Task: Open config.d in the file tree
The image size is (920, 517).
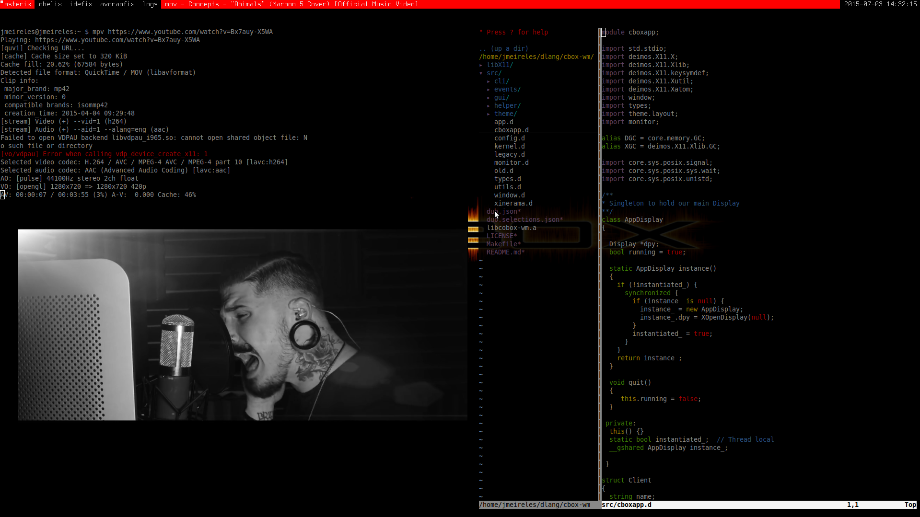Action: click(x=510, y=138)
